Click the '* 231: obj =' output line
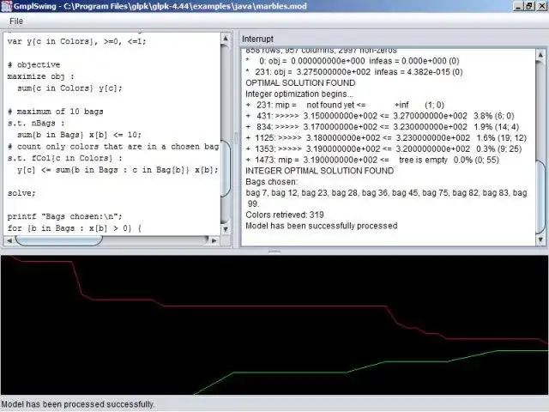Image resolution: width=549 pixels, height=412 pixels. 354,72
